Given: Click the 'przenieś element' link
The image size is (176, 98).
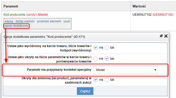Looking at the screenshot, I should (x=49, y=21).
